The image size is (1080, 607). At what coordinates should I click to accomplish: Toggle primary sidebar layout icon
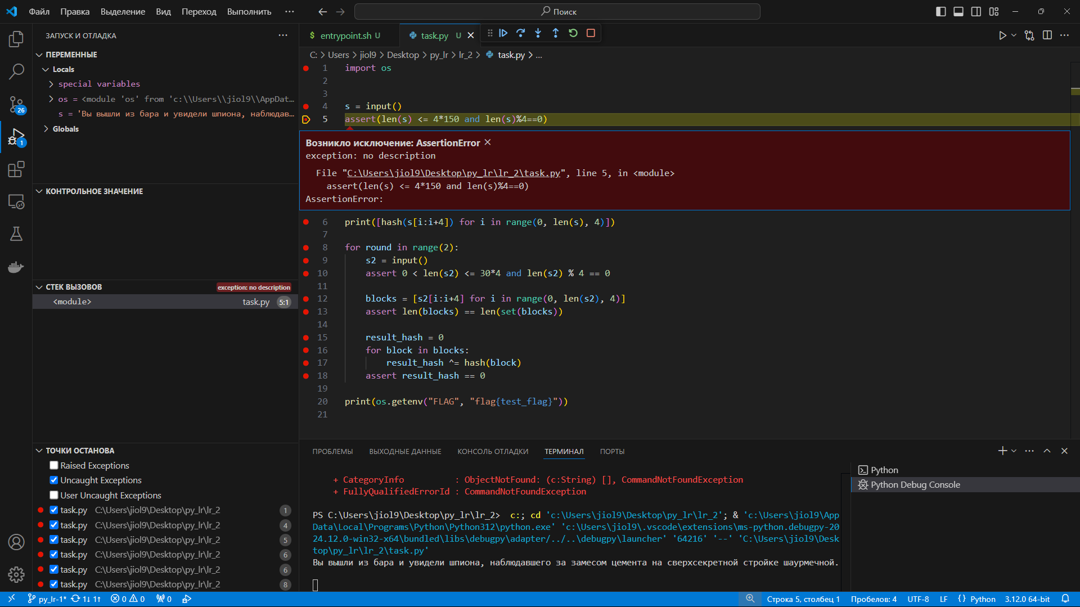tap(941, 12)
